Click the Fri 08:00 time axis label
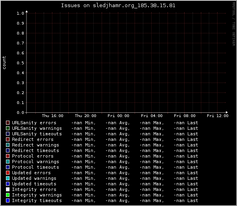The image size is (237, 206). pyautogui.click(x=185, y=116)
